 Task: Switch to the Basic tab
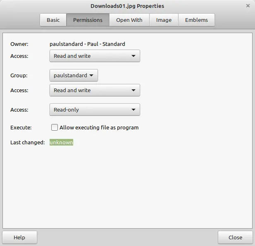pyautogui.click(x=53, y=20)
